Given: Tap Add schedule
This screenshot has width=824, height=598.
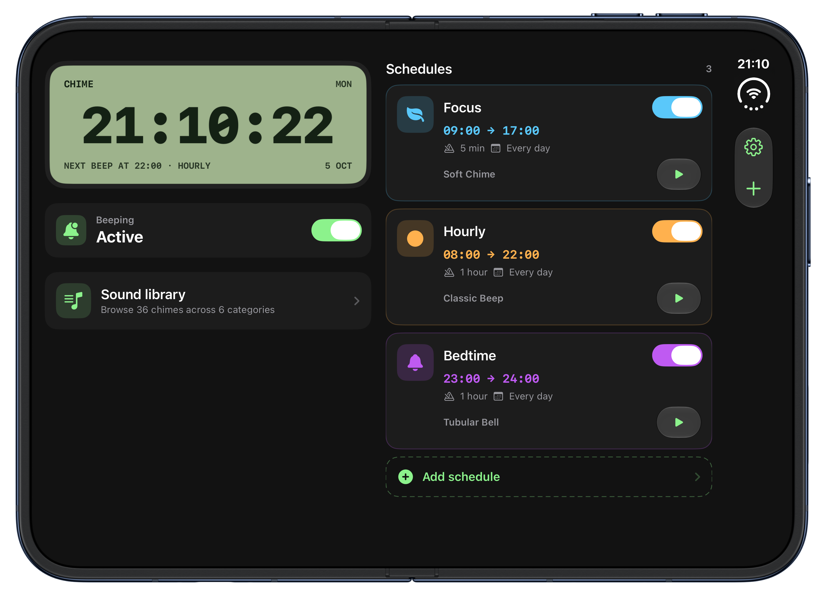Looking at the screenshot, I should pyautogui.click(x=549, y=477).
